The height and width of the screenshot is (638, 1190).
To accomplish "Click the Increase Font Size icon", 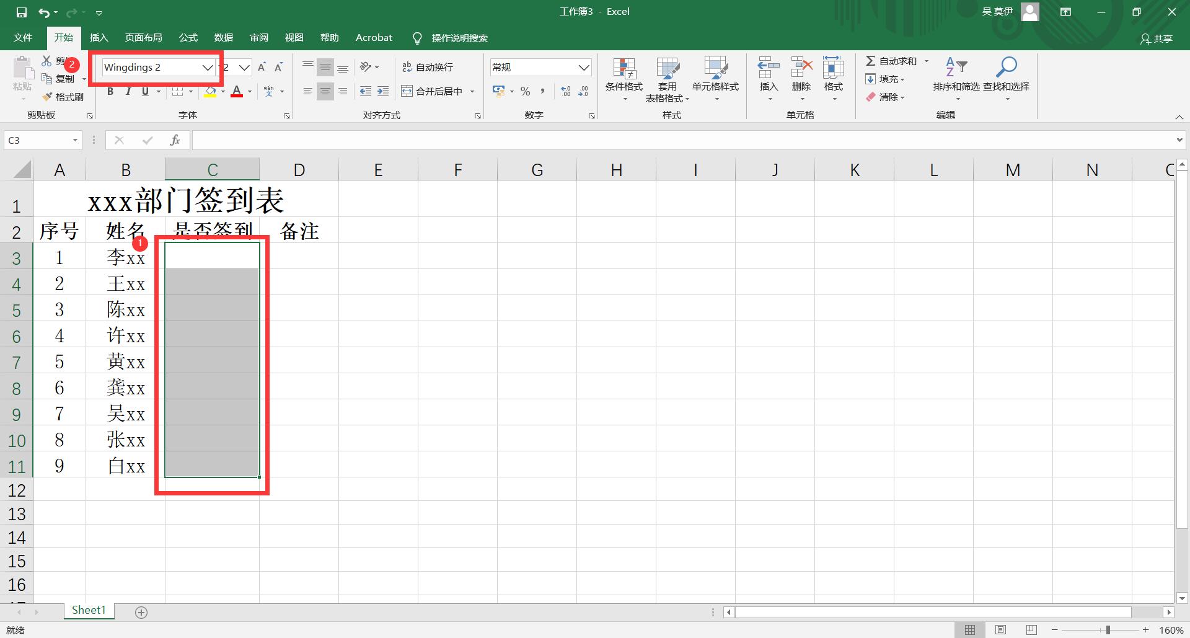I will coord(262,67).
